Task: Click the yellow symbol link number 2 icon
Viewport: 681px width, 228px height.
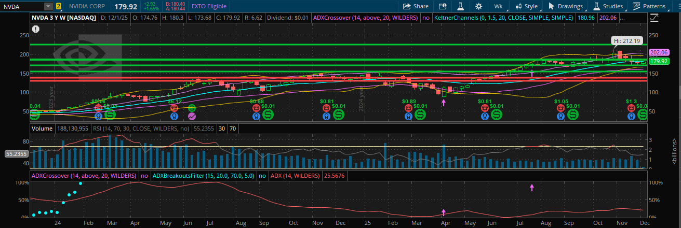Action: 59,6
